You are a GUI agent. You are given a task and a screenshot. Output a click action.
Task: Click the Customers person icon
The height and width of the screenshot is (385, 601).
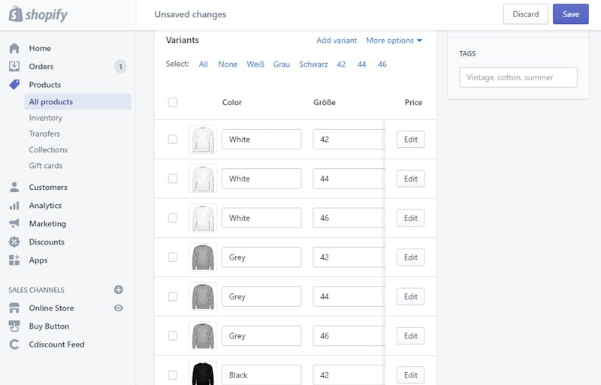coord(14,187)
